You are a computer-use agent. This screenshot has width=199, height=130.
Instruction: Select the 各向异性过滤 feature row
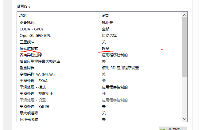click(x=31, y=55)
